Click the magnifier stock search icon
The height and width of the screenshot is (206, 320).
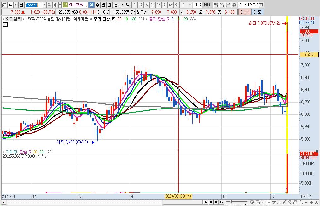click(49, 4)
